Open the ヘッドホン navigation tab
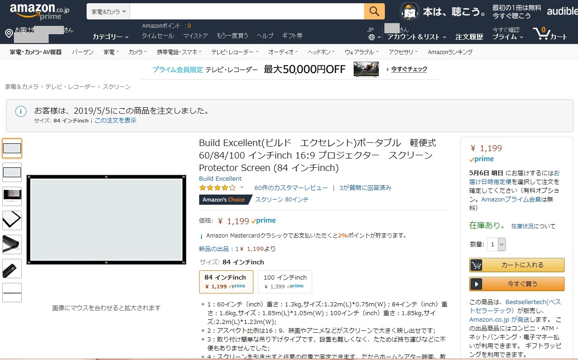 [x=320, y=52]
